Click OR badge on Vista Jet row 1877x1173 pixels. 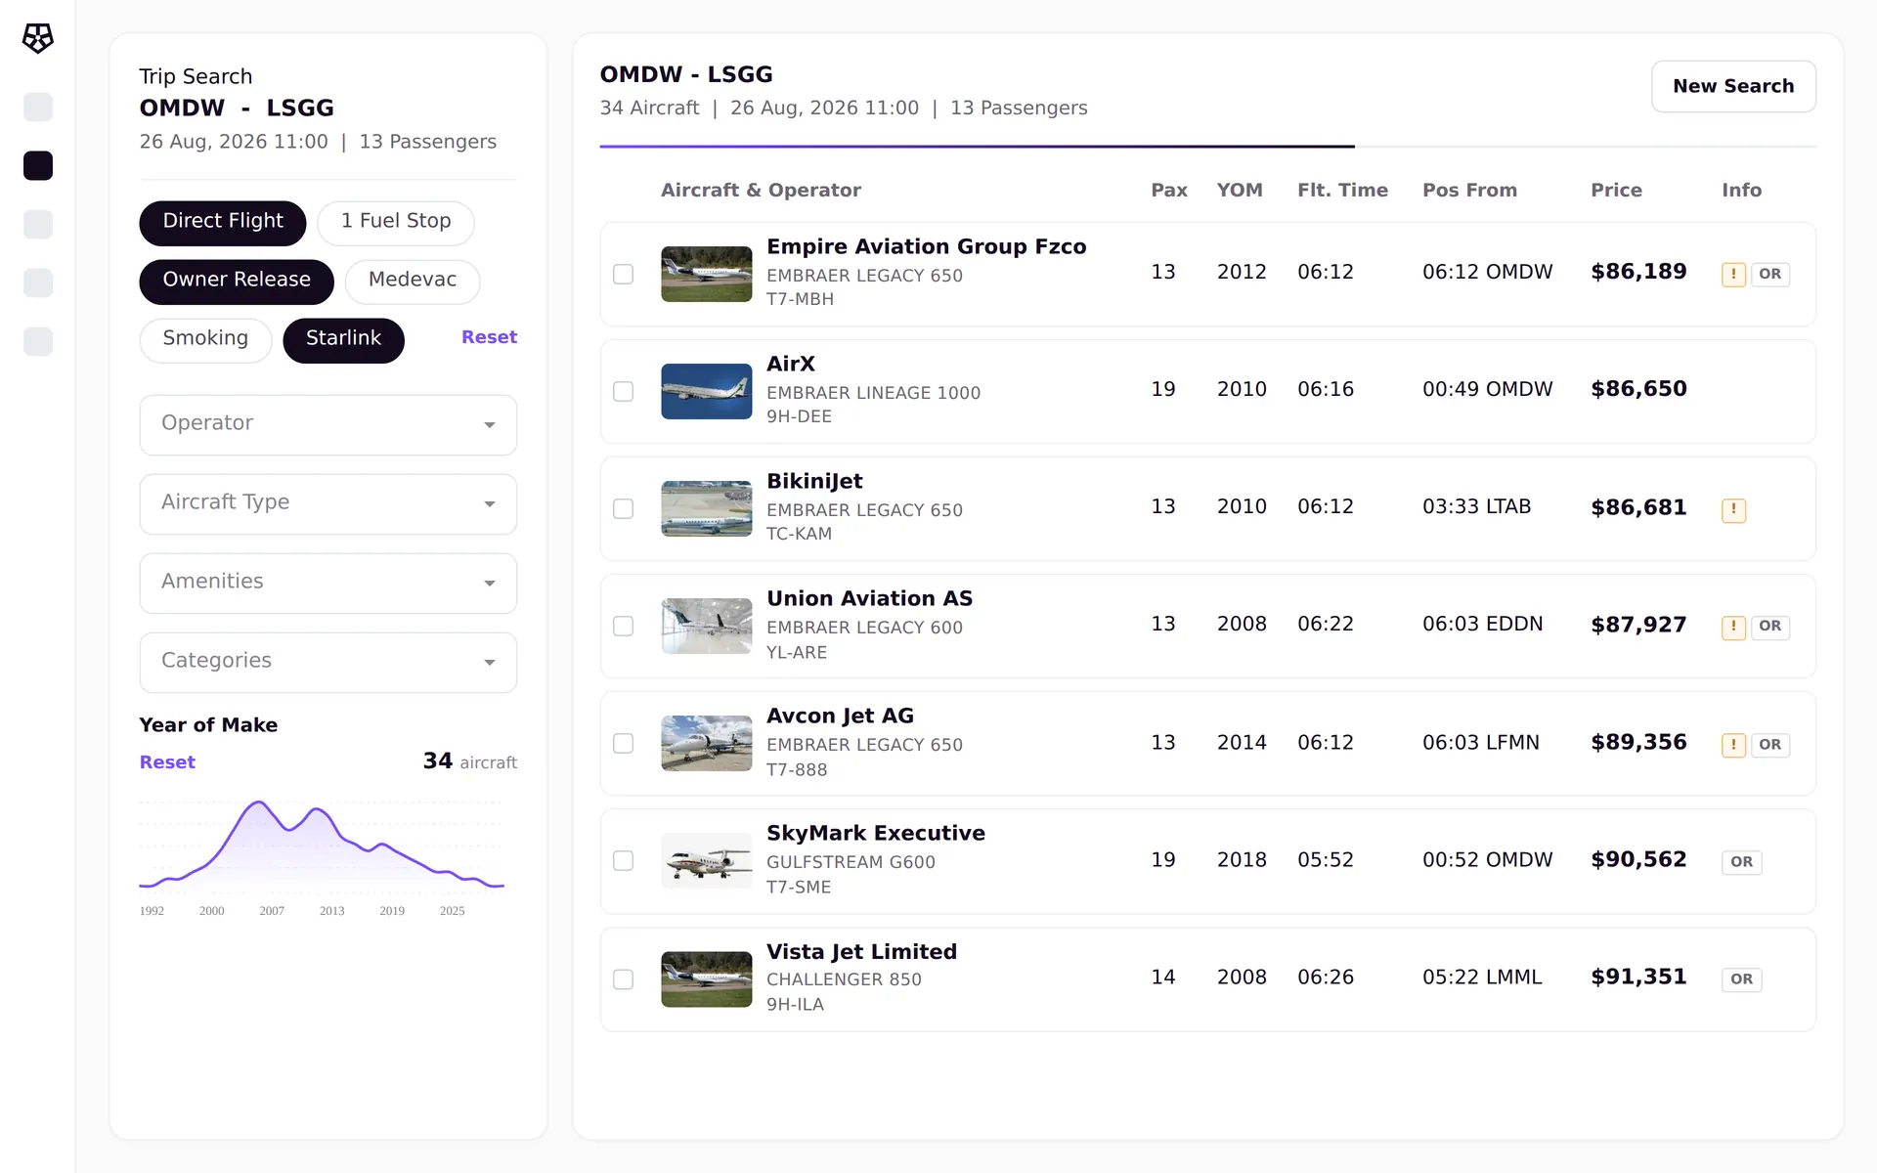[1741, 979]
